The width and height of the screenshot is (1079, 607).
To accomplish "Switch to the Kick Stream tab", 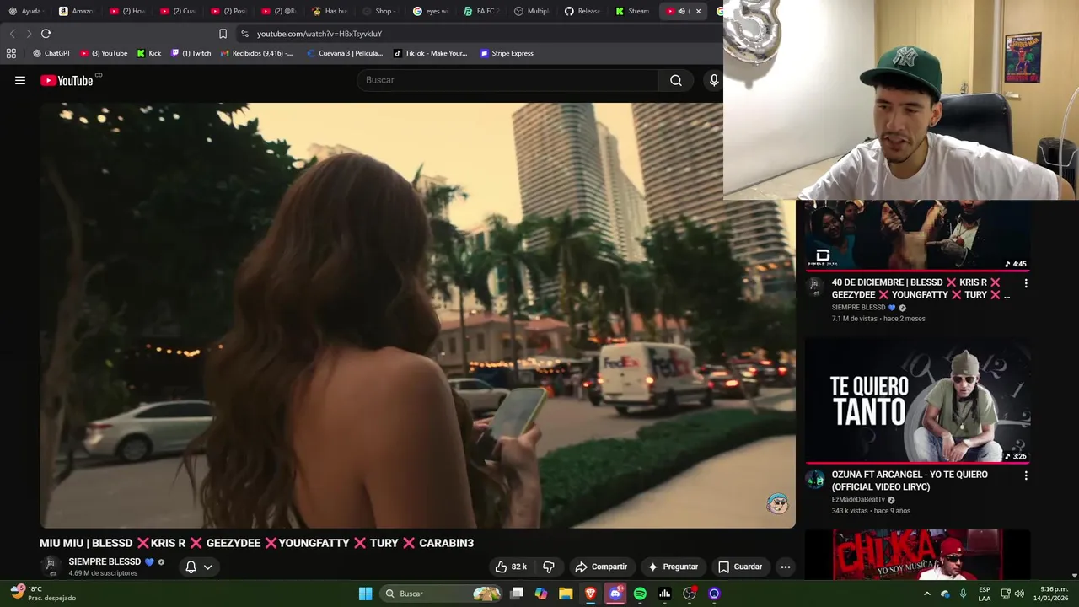I will pos(632,11).
